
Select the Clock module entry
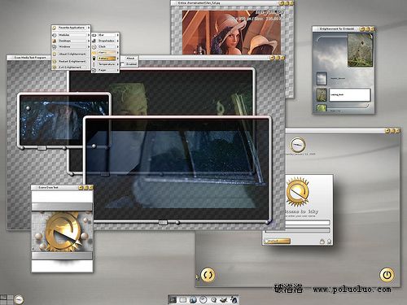click(x=105, y=46)
